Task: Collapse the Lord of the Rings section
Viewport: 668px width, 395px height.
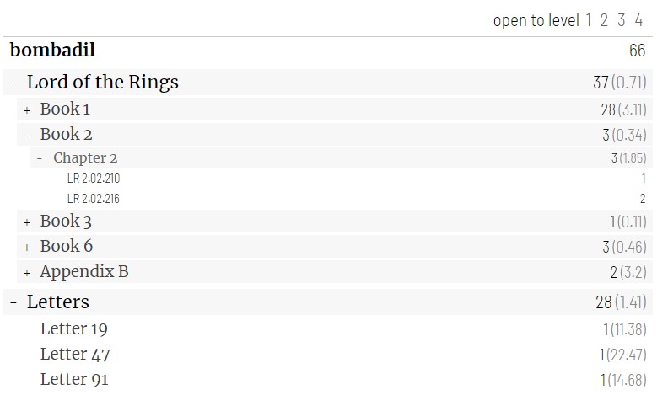Action: pos(13,83)
